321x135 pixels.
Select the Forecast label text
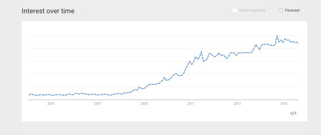click(292, 10)
